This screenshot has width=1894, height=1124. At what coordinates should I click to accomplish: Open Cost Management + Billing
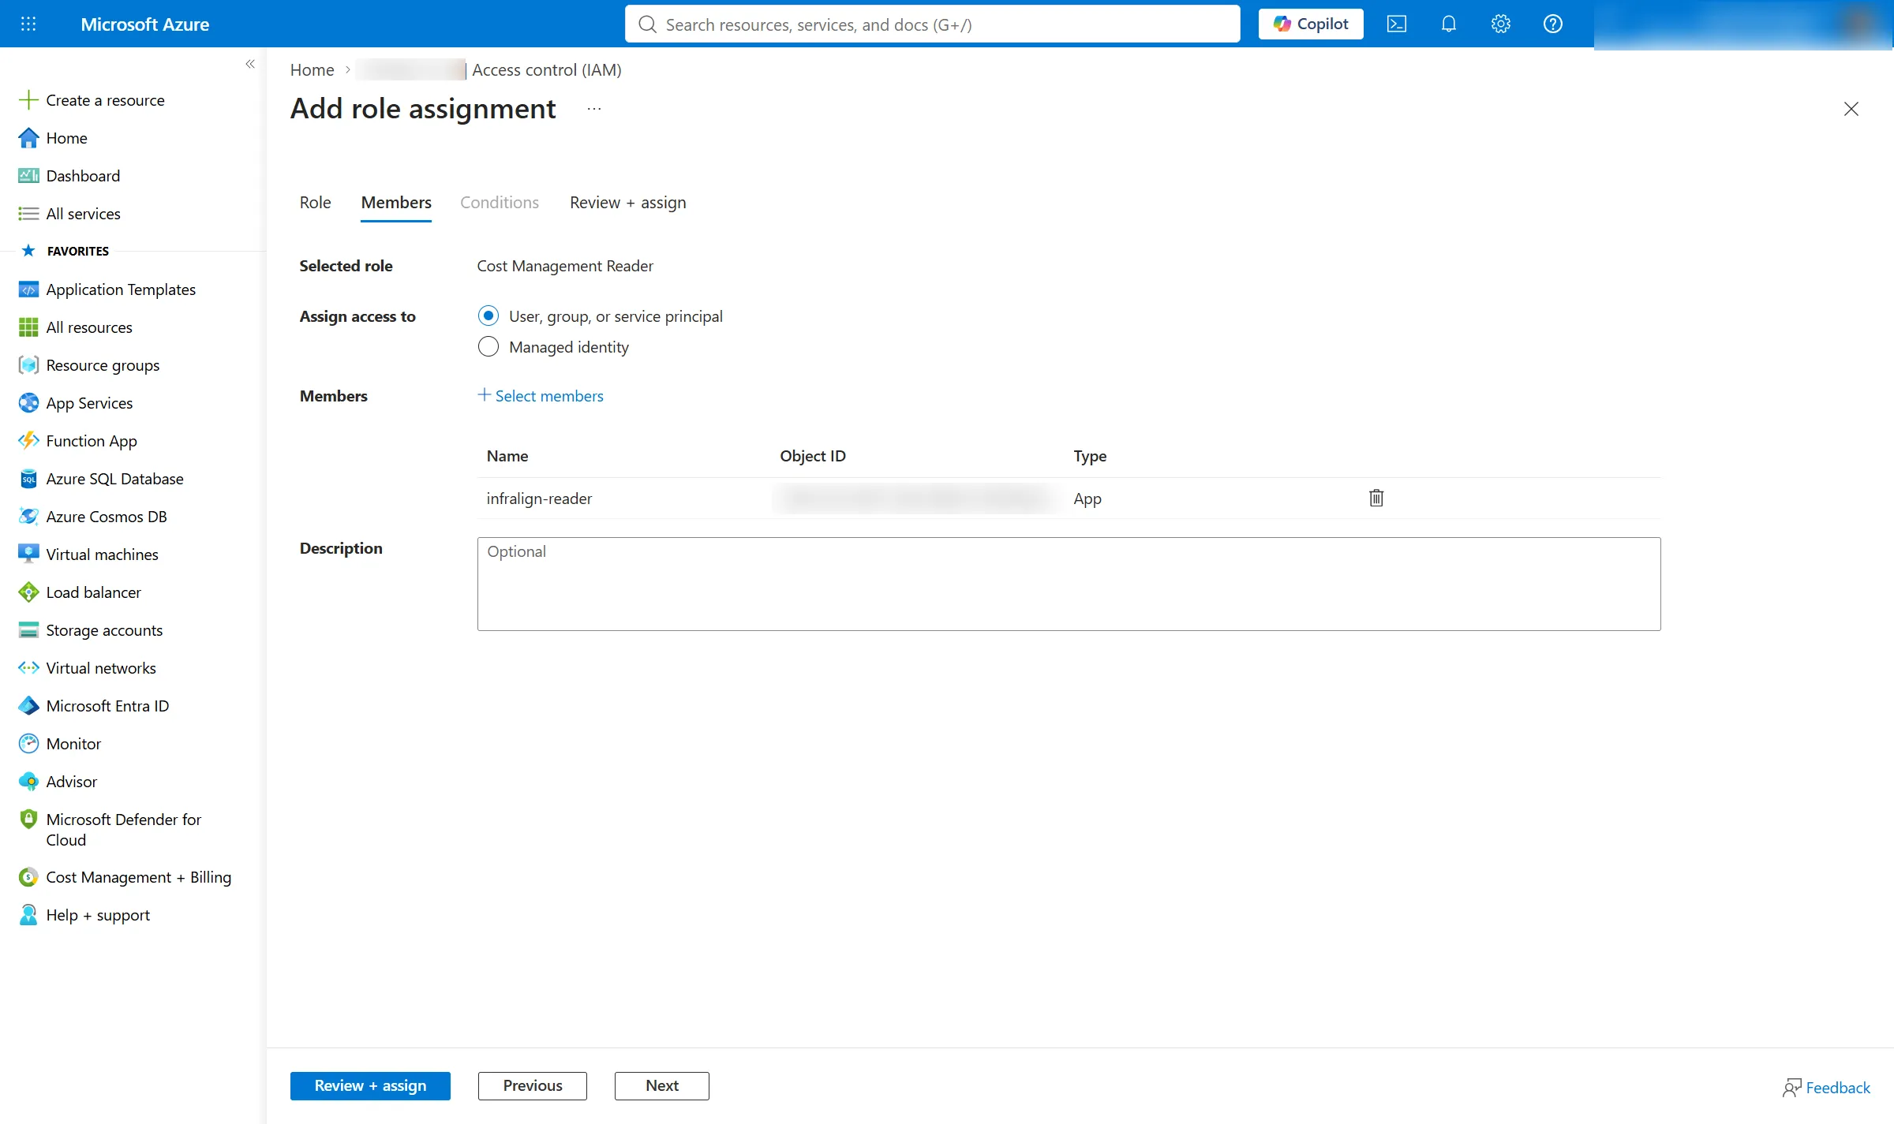(x=138, y=877)
